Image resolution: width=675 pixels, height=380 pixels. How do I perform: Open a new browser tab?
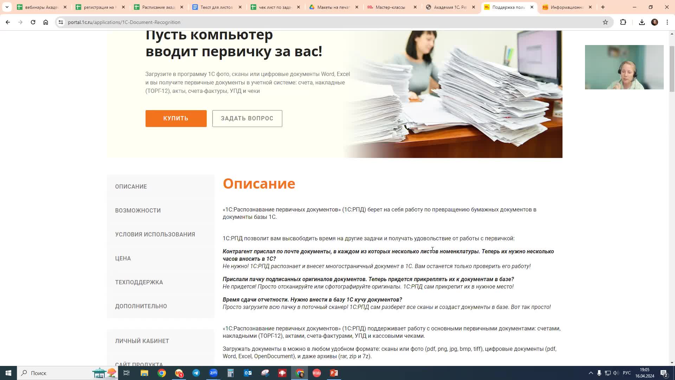603,7
